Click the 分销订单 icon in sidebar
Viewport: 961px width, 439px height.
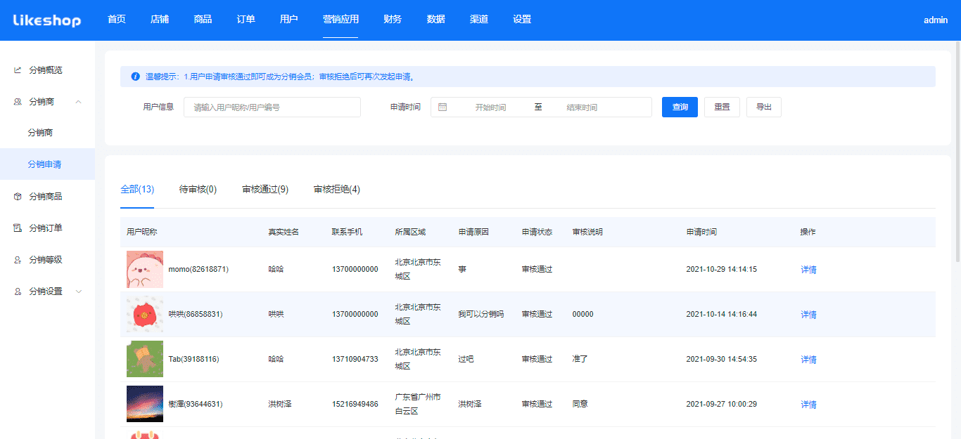click(18, 228)
